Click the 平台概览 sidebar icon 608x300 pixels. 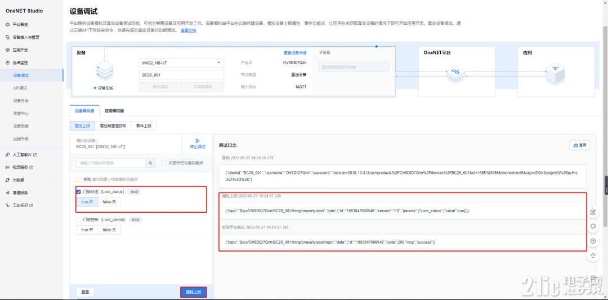[8, 24]
